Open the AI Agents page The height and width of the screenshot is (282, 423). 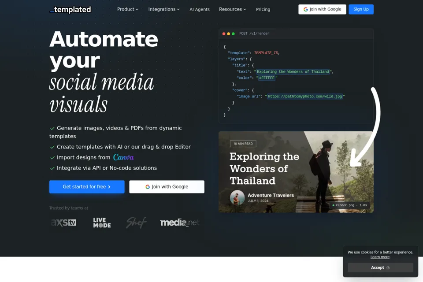click(199, 9)
